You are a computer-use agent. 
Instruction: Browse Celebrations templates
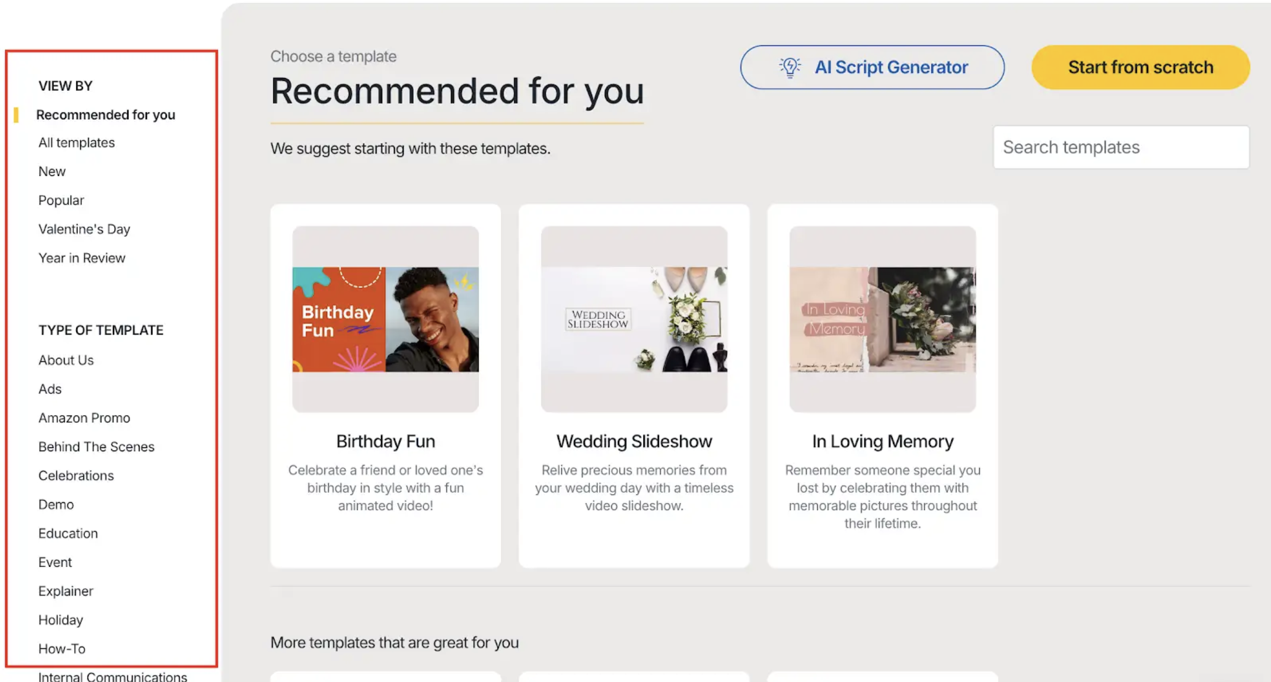click(x=76, y=476)
